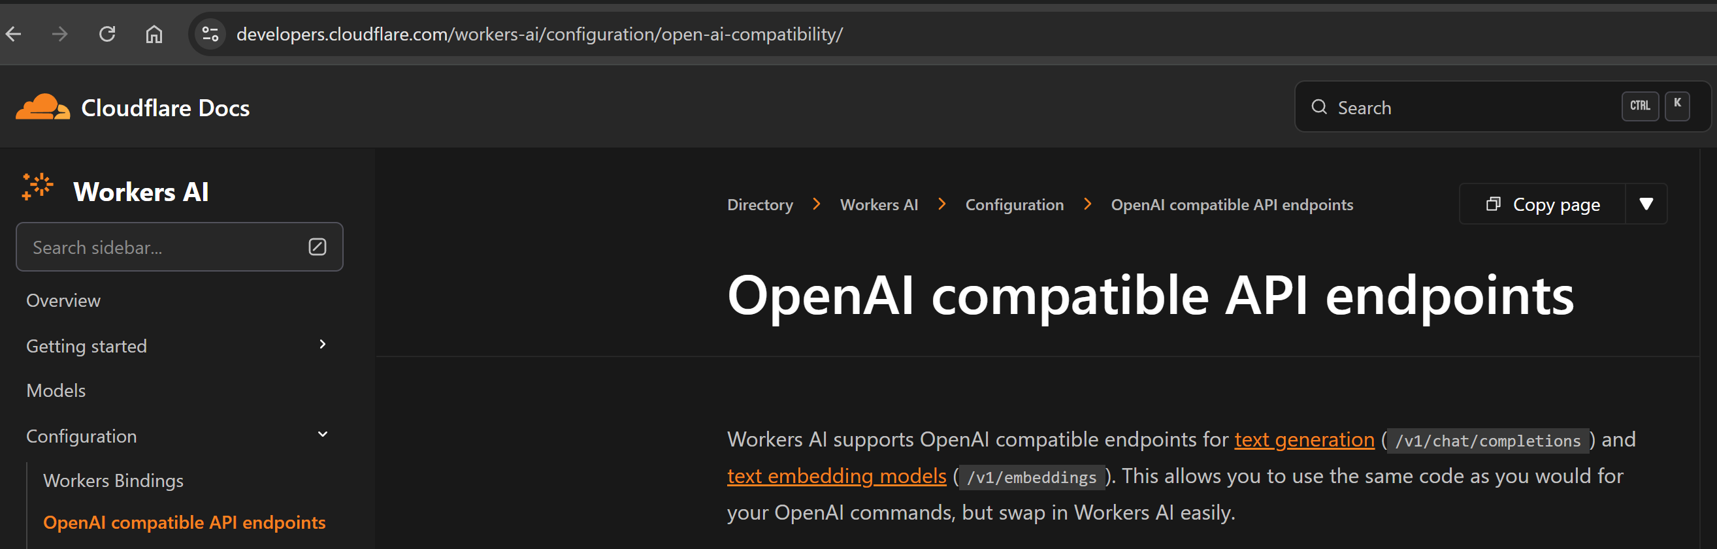This screenshot has height=549, width=1717.
Task: Open Models in the sidebar
Action: (x=56, y=390)
